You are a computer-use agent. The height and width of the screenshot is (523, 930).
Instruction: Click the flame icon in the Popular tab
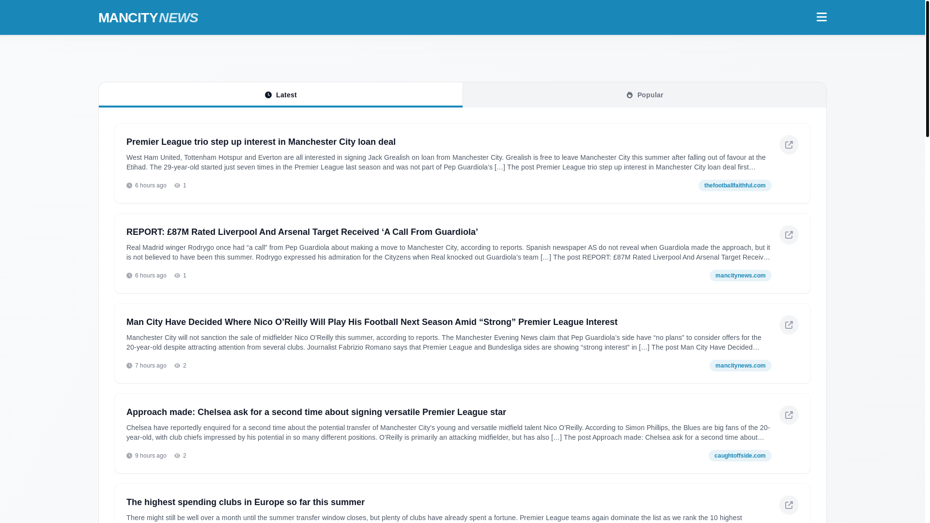[x=629, y=95]
